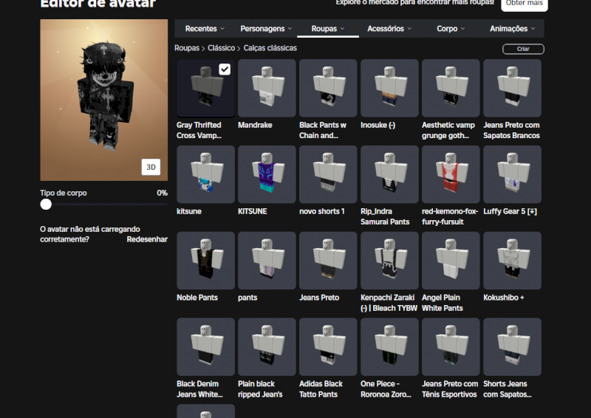Image resolution: width=591 pixels, height=418 pixels.
Task: Select the Inosuke pants thumbnail
Action: tap(389, 88)
